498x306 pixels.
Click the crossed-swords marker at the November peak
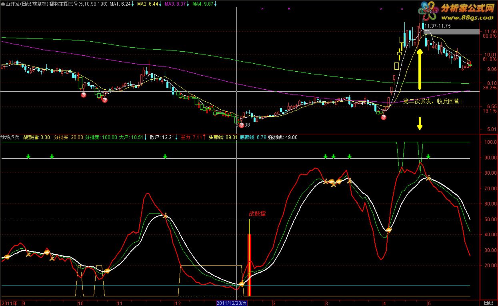165,215
